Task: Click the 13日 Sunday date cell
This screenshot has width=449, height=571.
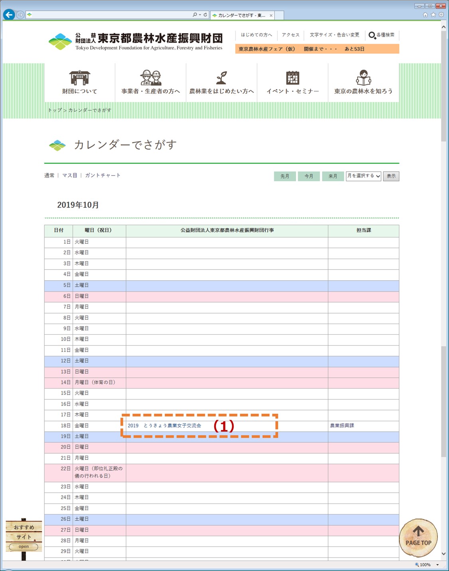Action: click(x=59, y=372)
